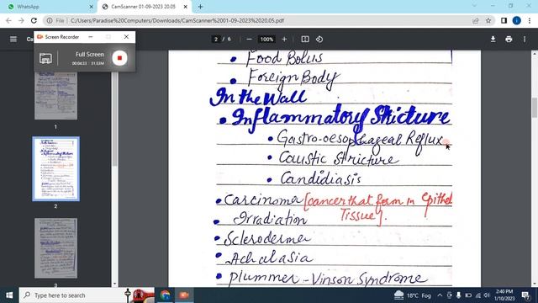Edit the current page number field

[x=216, y=40]
